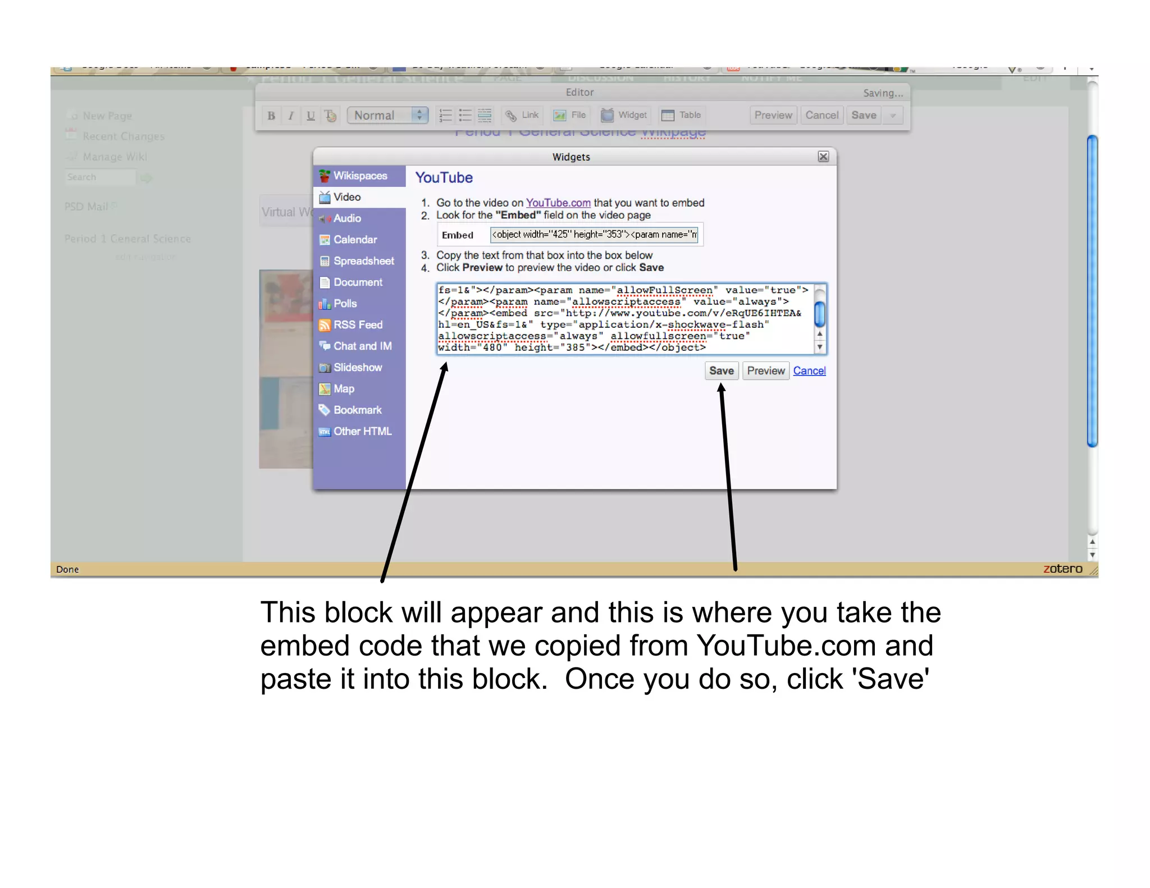Preview the YouTube video in the Widgets dialog
1150x888 pixels.
click(766, 371)
